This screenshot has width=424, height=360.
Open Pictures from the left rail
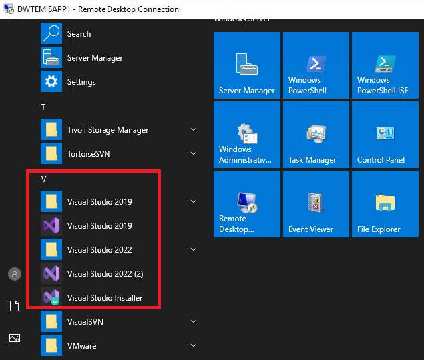[15, 338]
